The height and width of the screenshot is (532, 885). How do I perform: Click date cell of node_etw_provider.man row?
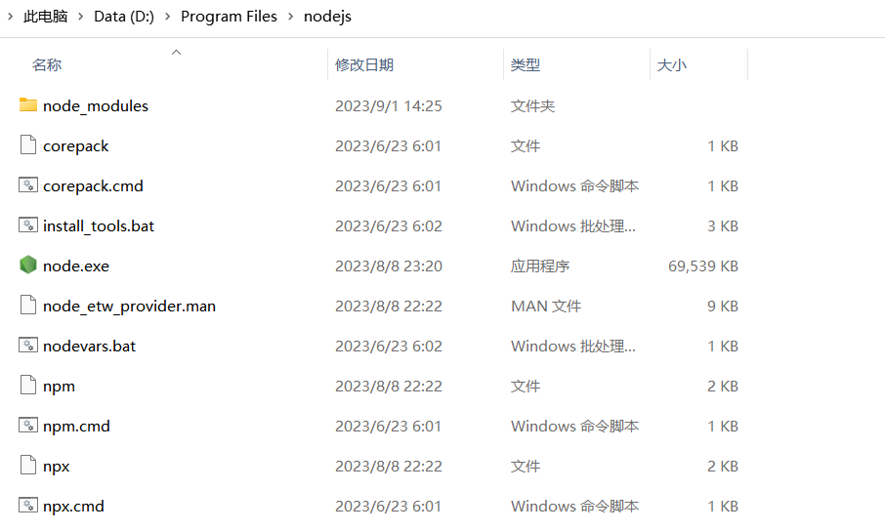point(389,307)
